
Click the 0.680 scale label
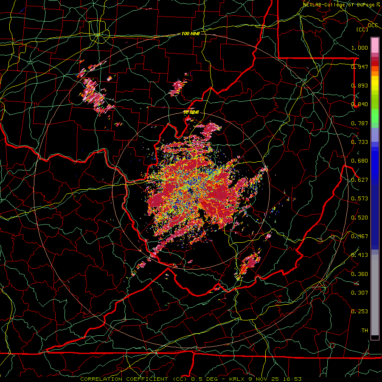(x=360, y=160)
